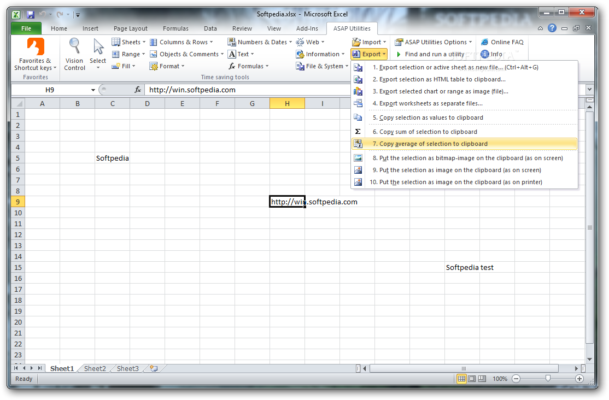Select cell C5 with Softpedia text

click(112, 158)
